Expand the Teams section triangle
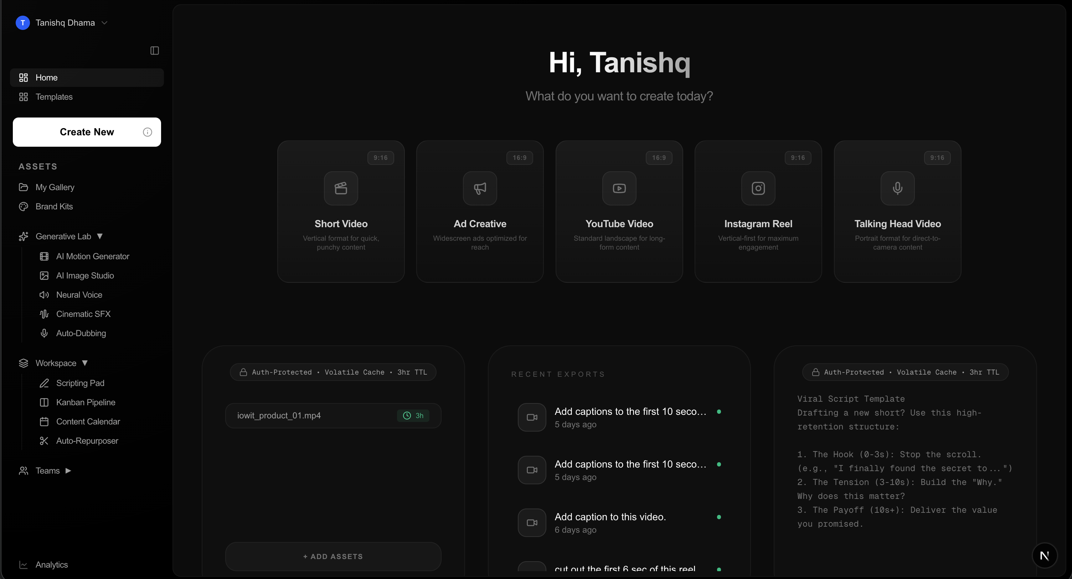Screen dimensions: 1072x579 [68, 470]
